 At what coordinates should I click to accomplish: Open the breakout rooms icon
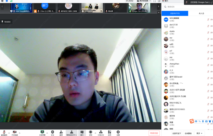[x=101, y=132]
